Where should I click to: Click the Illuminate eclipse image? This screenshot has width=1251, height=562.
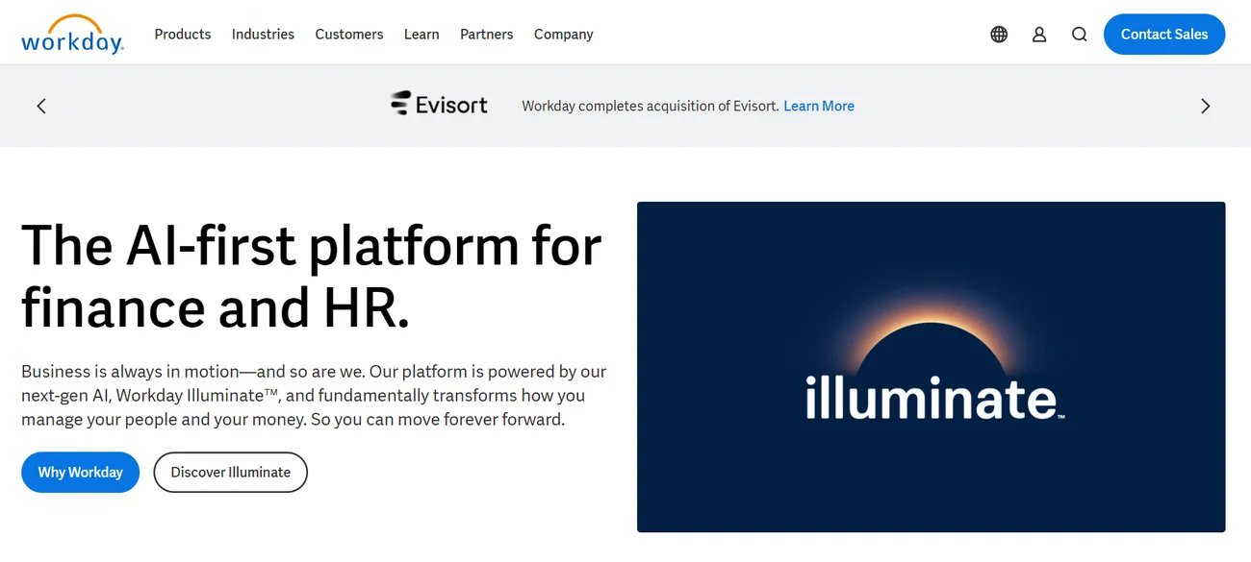pos(931,366)
